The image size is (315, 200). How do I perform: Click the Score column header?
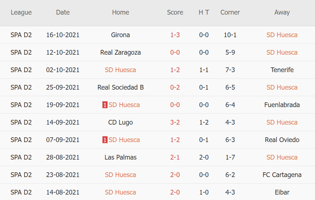pyautogui.click(x=175, y=12)
